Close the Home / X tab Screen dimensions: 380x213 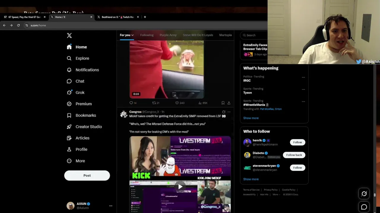click(91, 17)
